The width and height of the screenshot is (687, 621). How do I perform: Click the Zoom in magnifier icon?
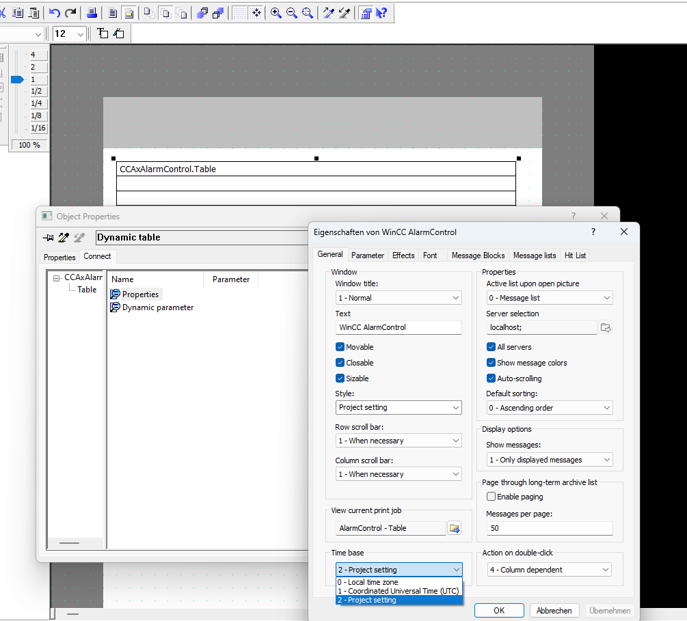click(276, 13)
